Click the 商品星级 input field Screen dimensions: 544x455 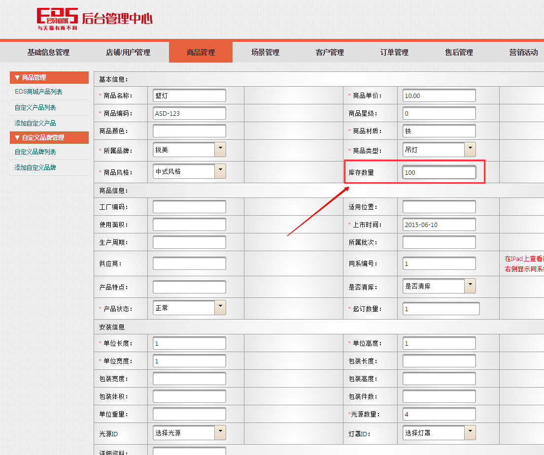click(439, 113)
